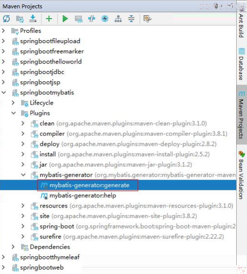Run Maven Build with the green play icon
This screenshot has width=247, height=274.
tap(65, 19)
